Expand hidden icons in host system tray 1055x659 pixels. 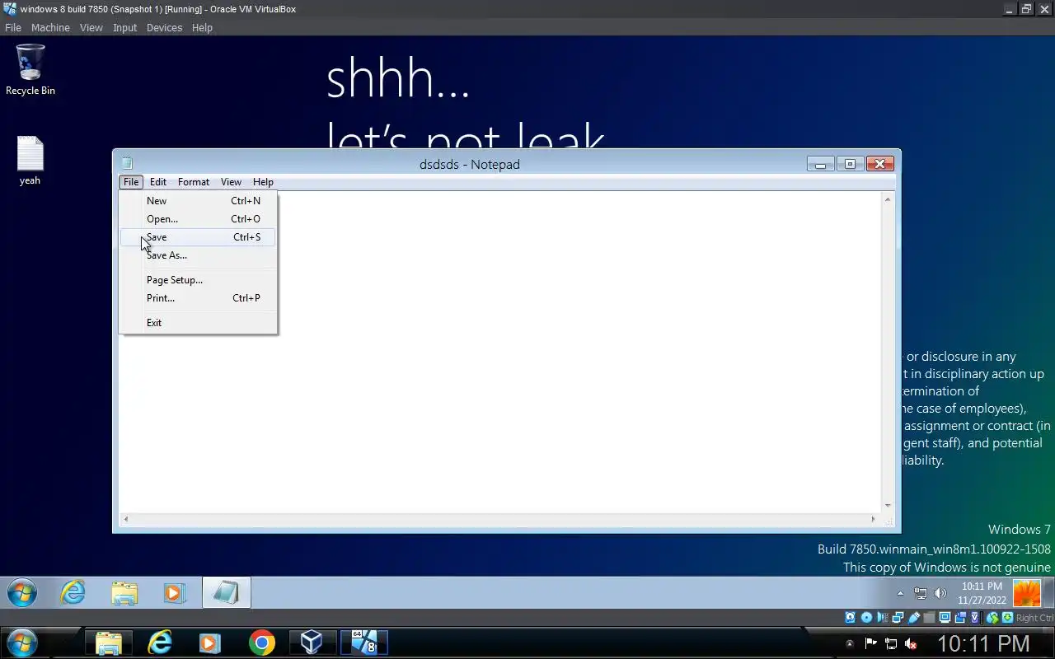tap(850, 643)
